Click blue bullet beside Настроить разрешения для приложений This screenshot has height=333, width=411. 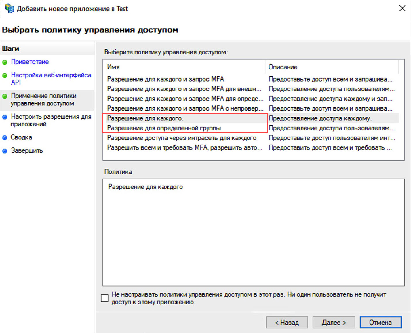click(5, 117)
